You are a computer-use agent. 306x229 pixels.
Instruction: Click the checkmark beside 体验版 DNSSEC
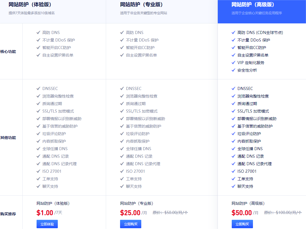39,89
